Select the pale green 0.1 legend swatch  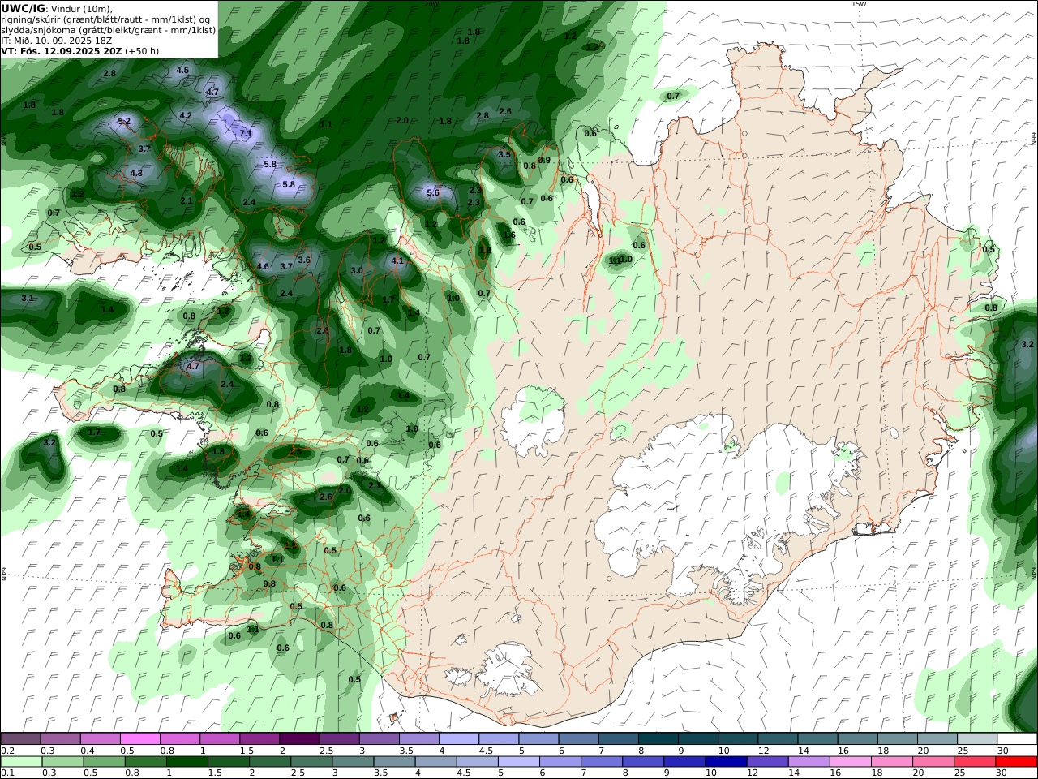(x=21, y=761)
